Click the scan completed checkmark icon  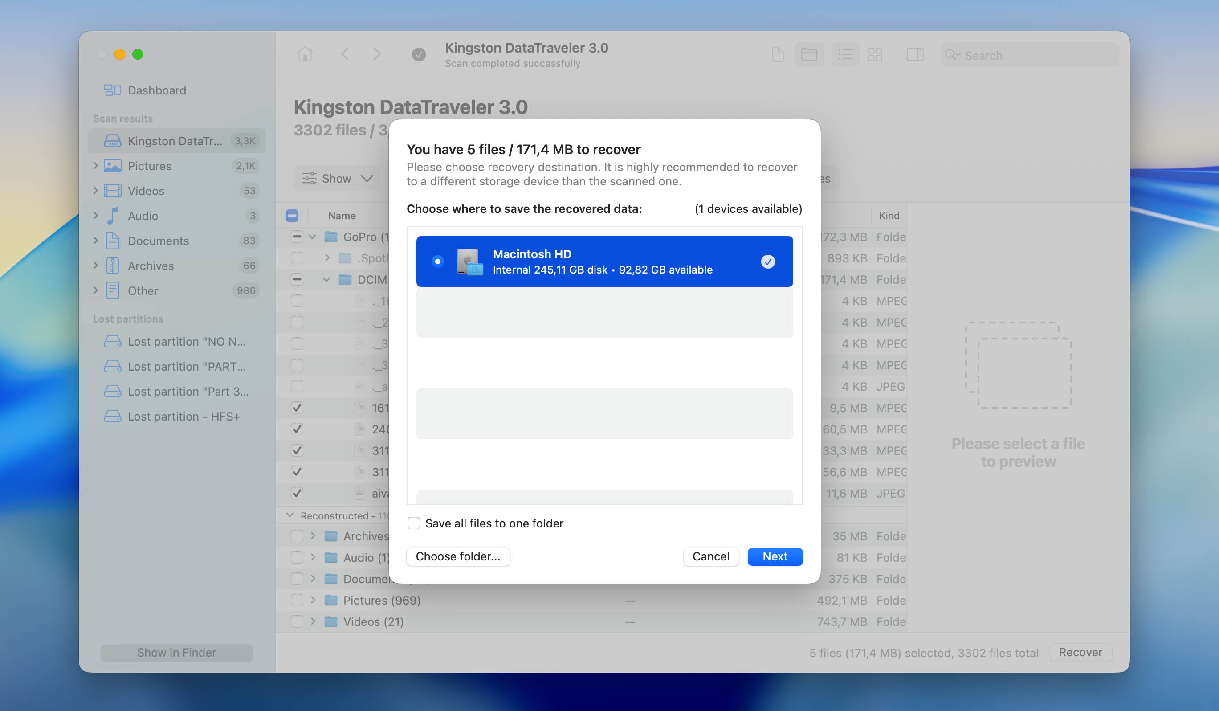419,55
